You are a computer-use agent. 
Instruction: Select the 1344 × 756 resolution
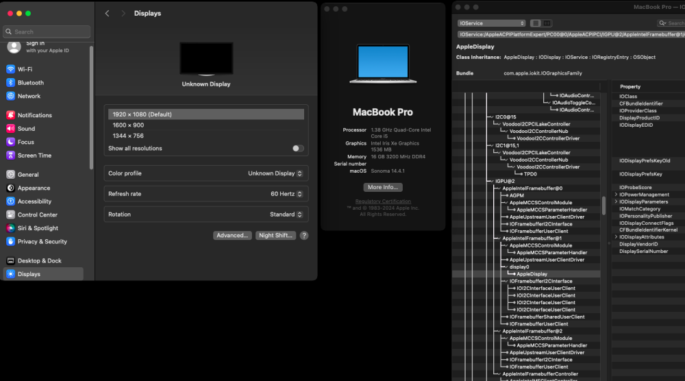[206, 136]
